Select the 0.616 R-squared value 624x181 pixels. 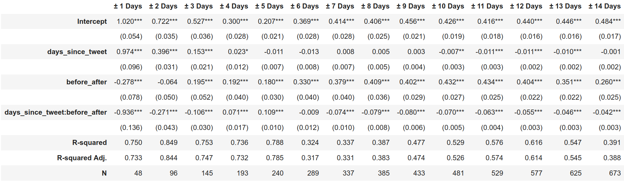point(534,143)
